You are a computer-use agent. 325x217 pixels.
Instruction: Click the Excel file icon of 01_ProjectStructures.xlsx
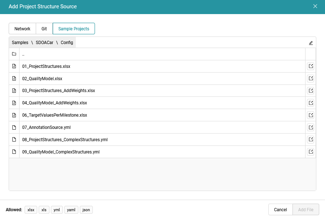14,66
